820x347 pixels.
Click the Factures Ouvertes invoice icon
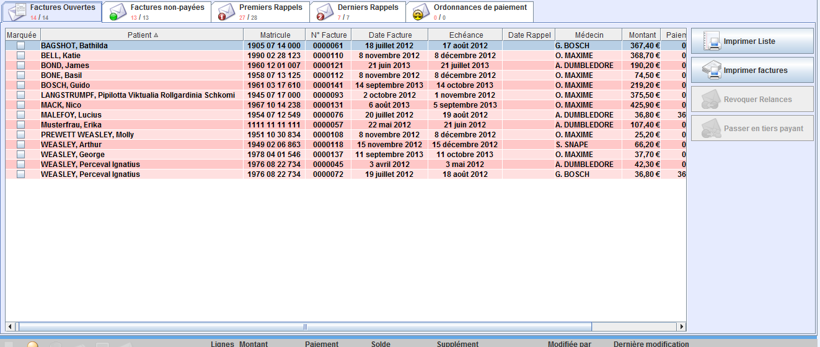pyautogui.click(x=17, y=12)
